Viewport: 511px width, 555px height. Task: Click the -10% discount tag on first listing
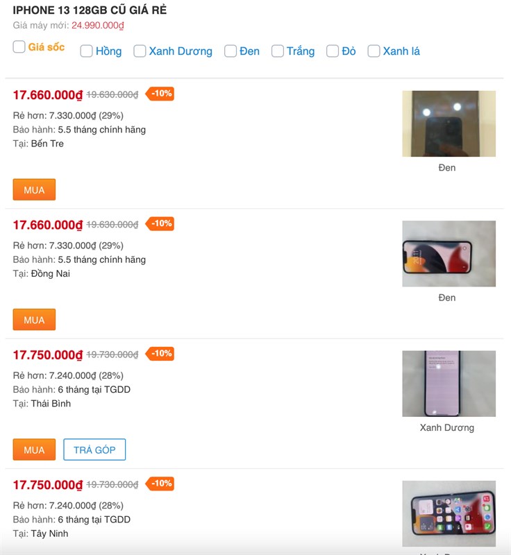(161, 94)
